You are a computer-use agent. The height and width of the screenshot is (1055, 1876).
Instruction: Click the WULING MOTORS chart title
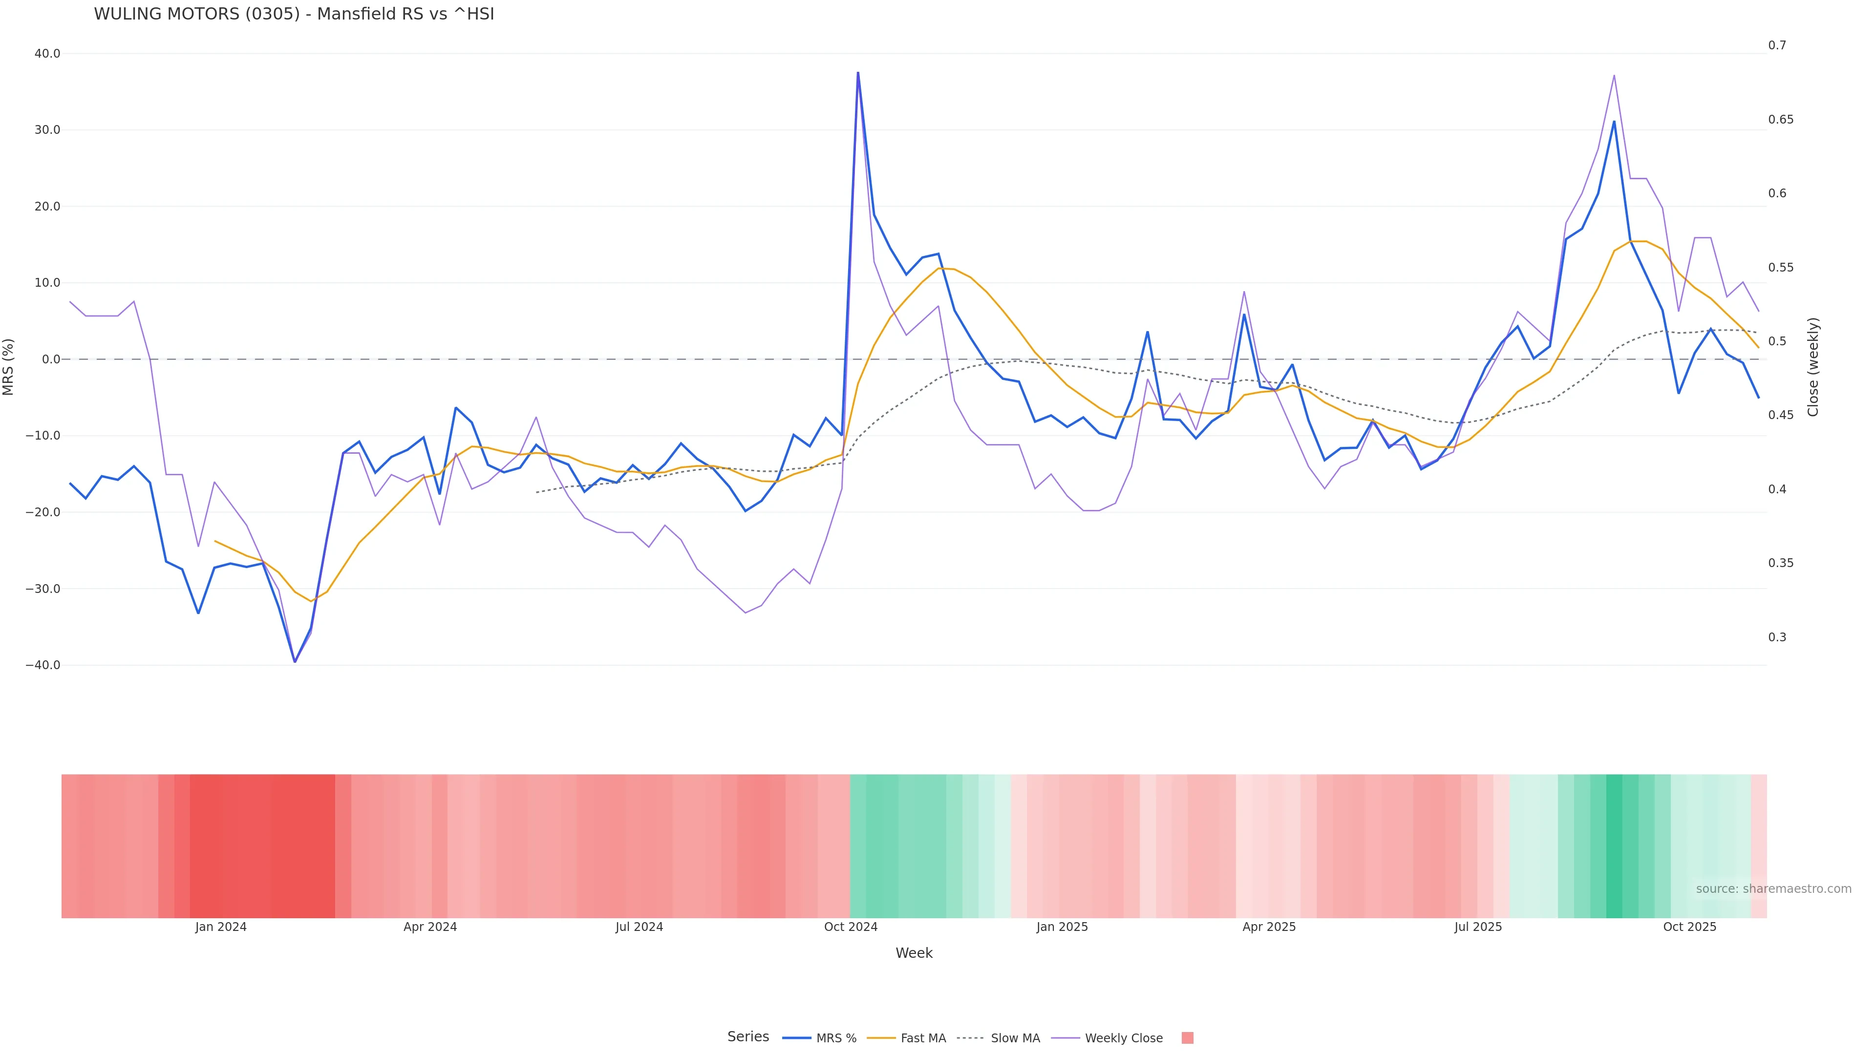coord(294,14)
